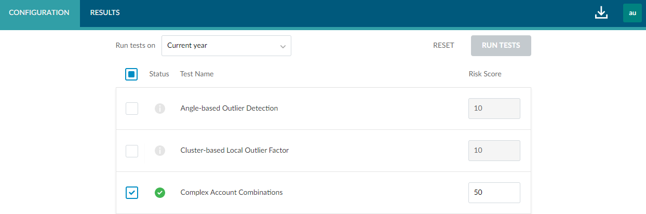The height and width of the screenshot is (214, 646).
Task: Click info status icon for Angle-based Outlier Detection
Action: (x=160, y=109)
